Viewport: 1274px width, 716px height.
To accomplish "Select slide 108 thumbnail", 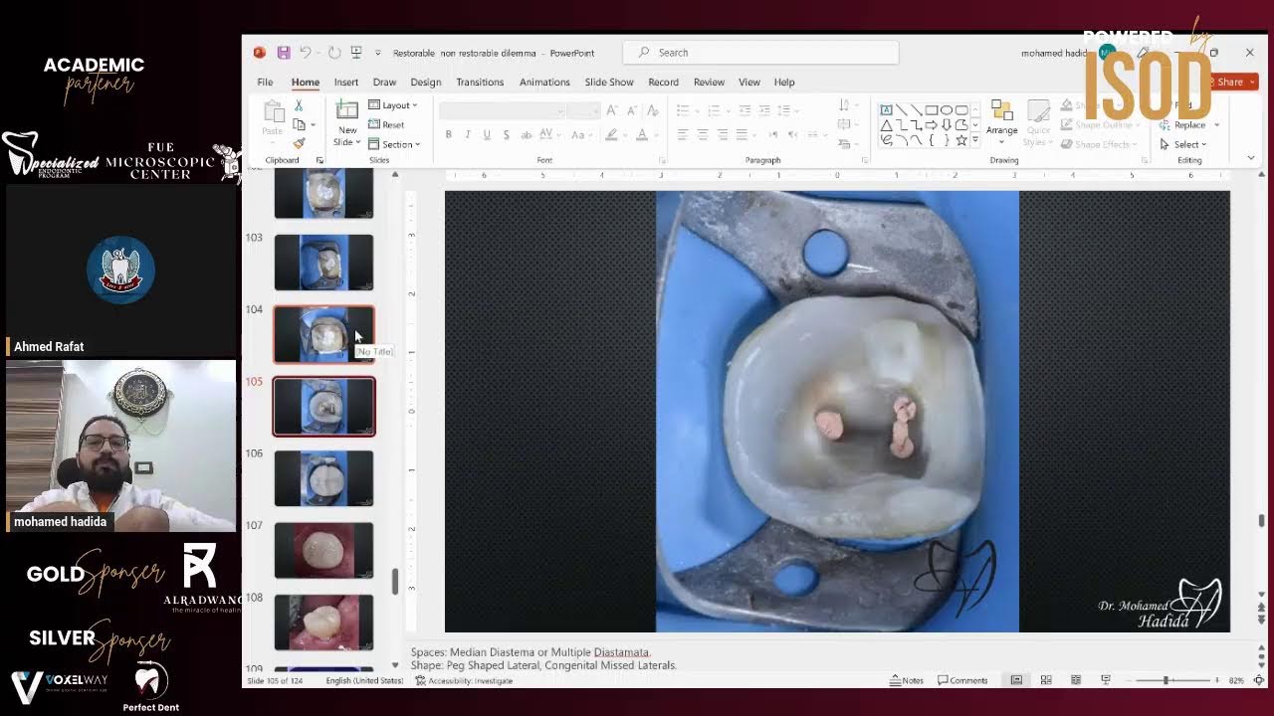I will (x=323, y=623).
